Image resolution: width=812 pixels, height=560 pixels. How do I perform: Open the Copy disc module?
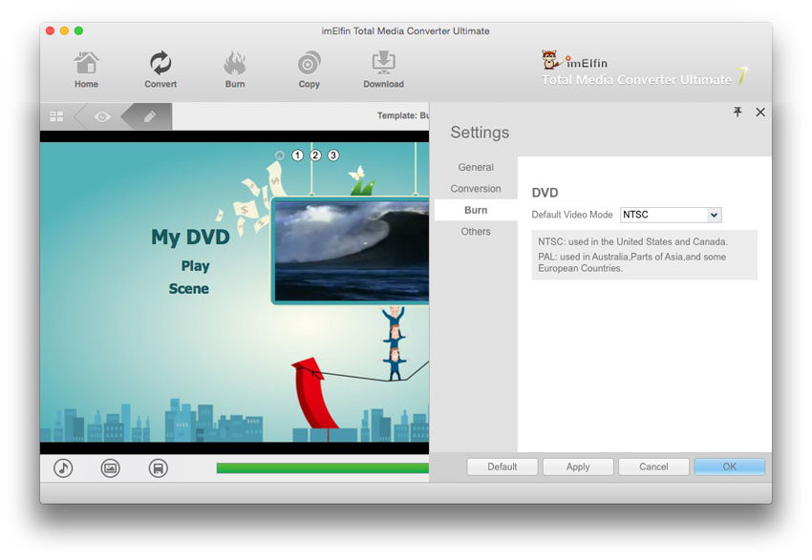(310, 70)
